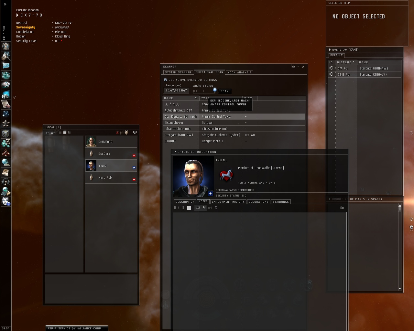Click the blue star standing icon on Imund
The width and height of the screenshot is (414, 331).
(134, 167)
